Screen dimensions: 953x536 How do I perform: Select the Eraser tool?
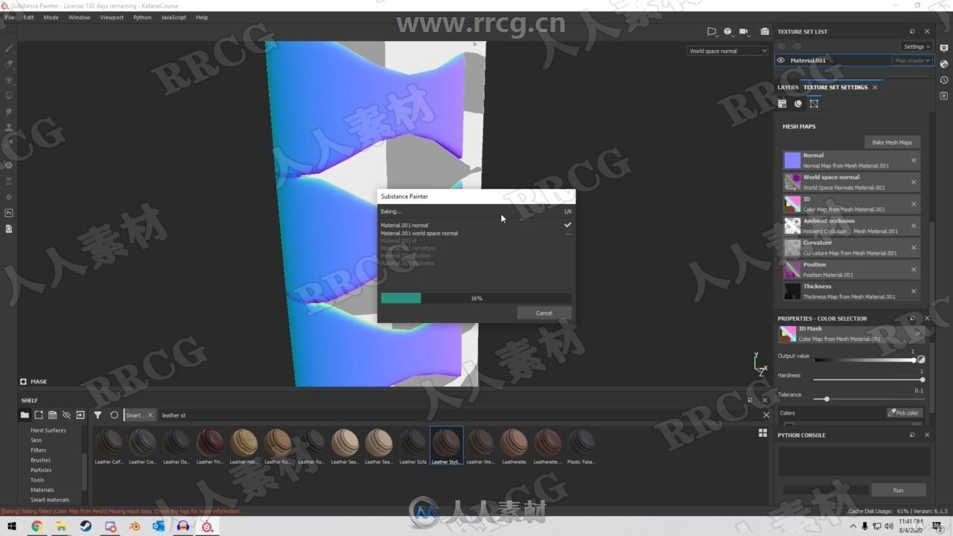coord(9,64)
